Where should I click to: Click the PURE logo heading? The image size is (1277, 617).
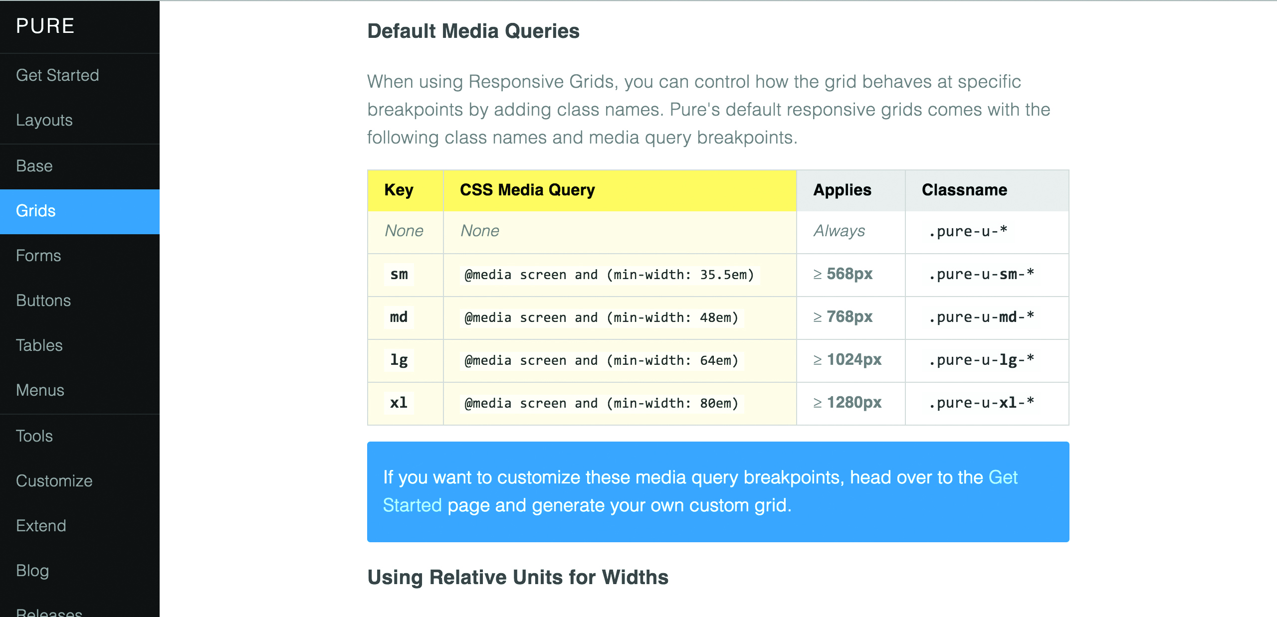tap(45, 26)
